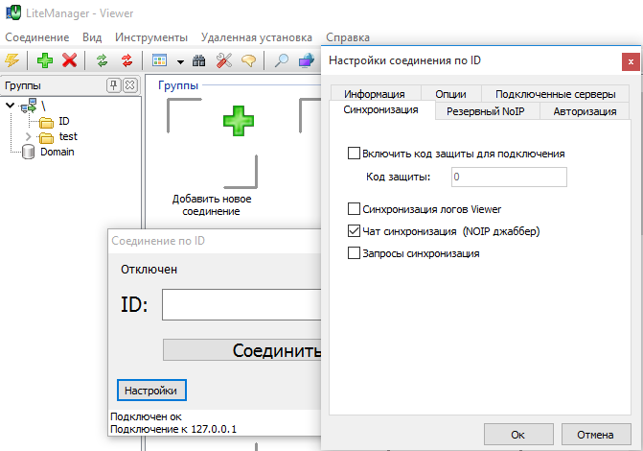Open the Соединение menu

coord(37,37)
